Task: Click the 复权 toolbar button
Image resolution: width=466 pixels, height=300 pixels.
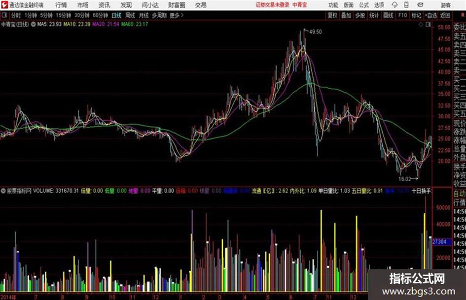Action: coord(332,15)
